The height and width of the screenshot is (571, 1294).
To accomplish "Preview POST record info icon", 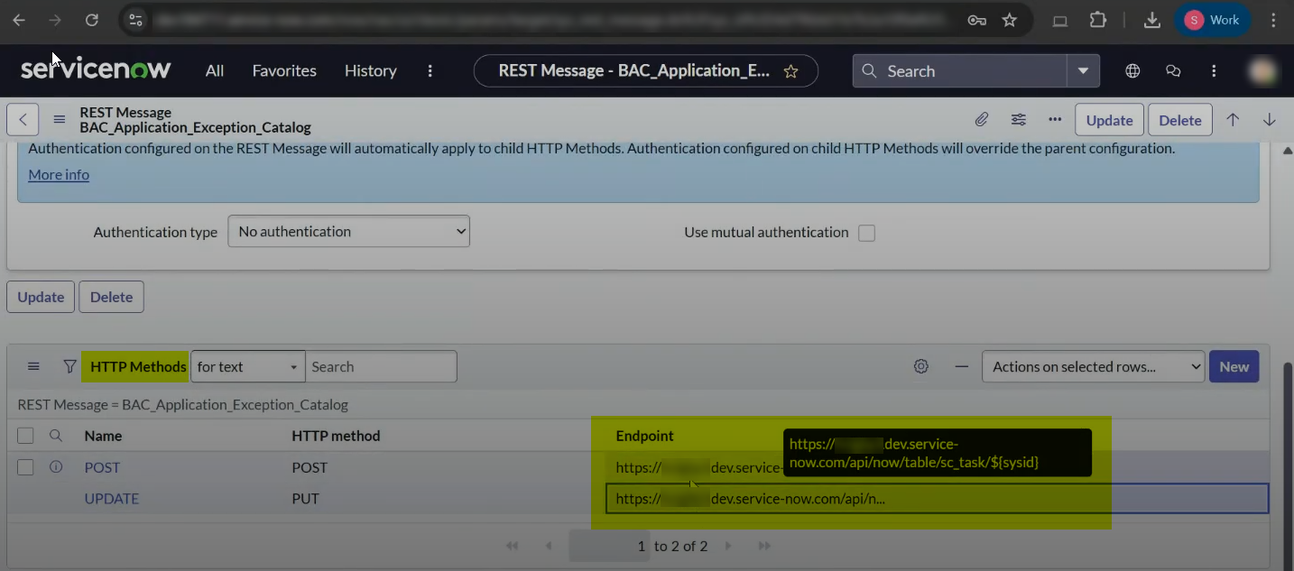I will [x=56, y=466].
